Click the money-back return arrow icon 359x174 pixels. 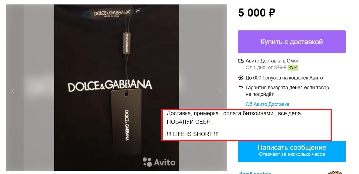point(241,88)
